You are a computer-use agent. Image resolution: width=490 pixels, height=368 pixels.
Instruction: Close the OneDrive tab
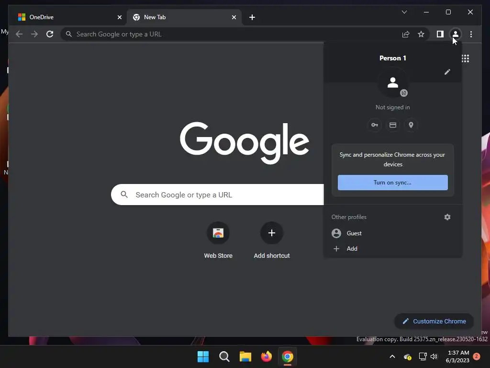click(x=119, y=17)
